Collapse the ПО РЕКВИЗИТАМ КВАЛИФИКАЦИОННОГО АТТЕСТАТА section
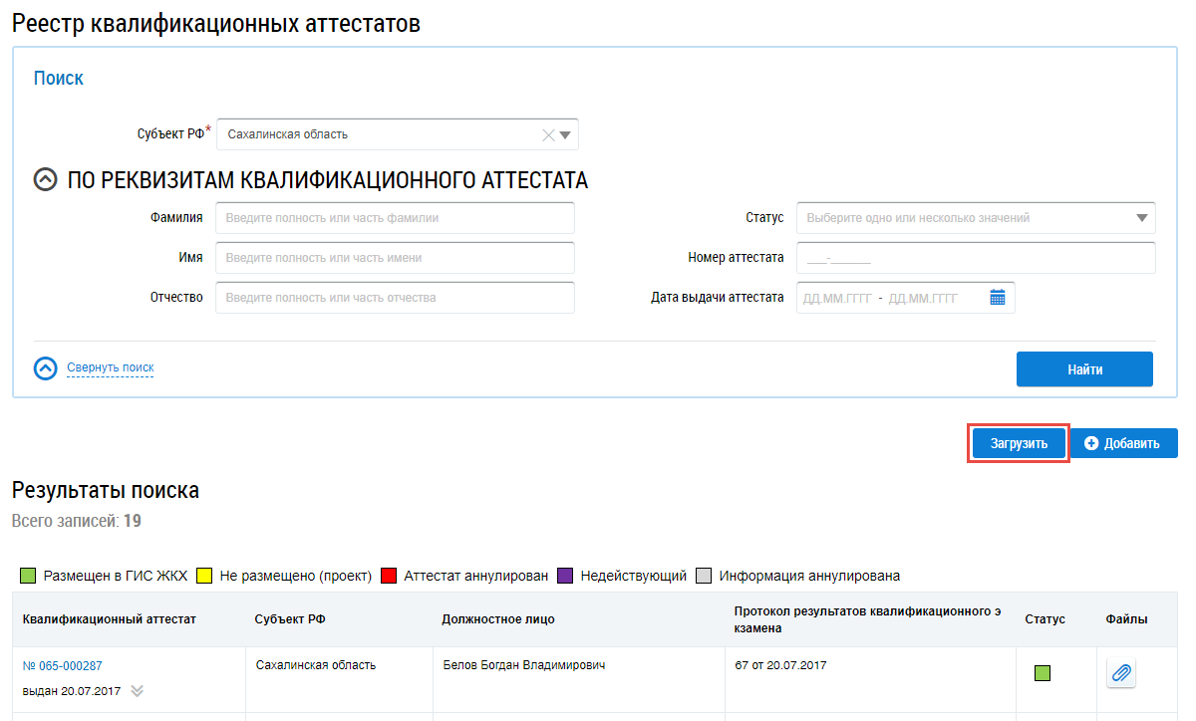The height and width of the screenshot is (721, 1196). coord(46,180)
